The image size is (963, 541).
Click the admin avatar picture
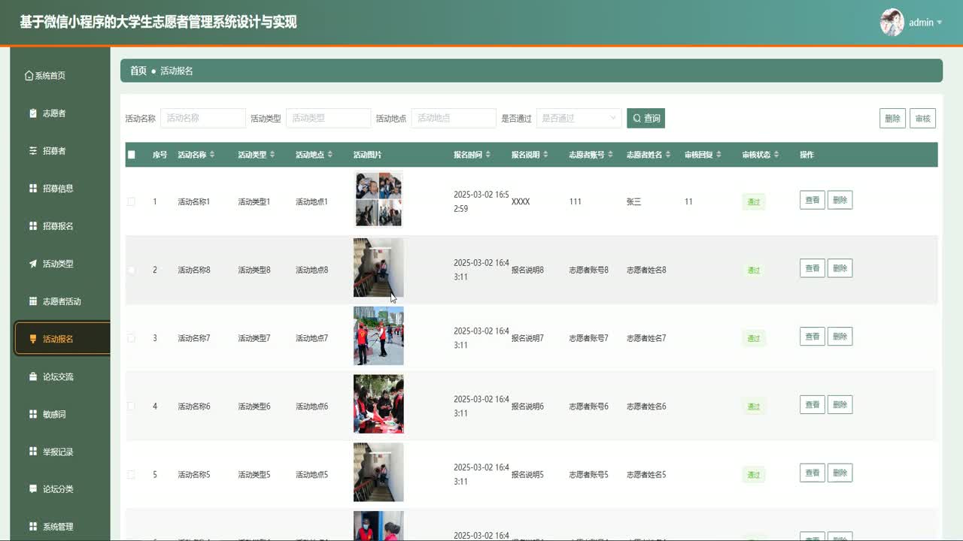[x=892, y=23]
